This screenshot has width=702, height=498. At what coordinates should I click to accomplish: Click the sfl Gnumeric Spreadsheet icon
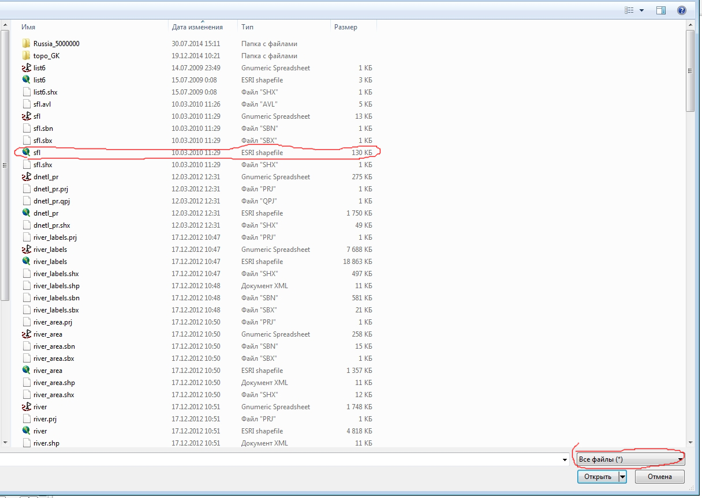point(26,116)
